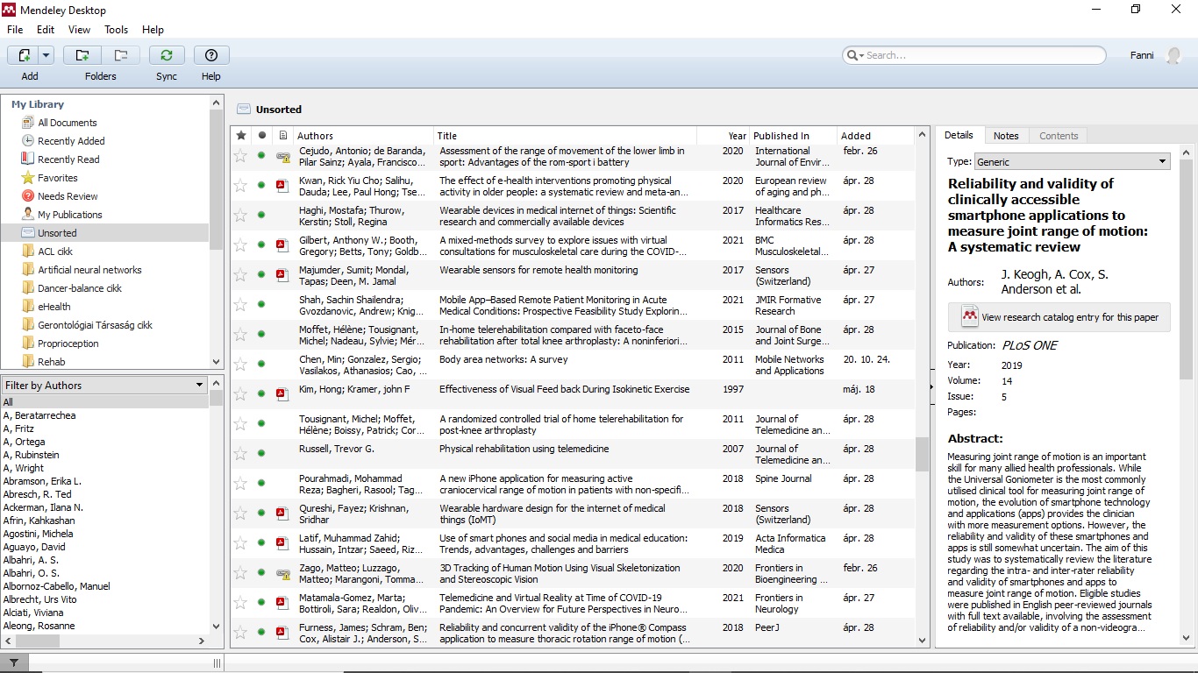The height and width of the screenshot is (673, 1198).
Task: Open PDF icon for Kwan, Rick Yiu Cho row
Action: [x=282, y=186]
